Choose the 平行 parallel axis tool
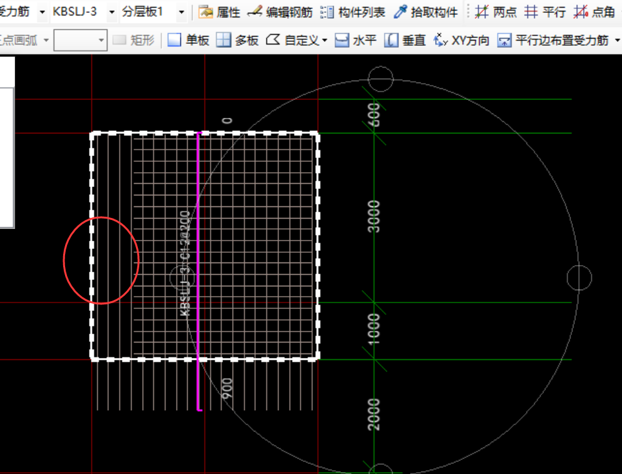The width and height of the screenshot is (622, 474). coord(545,12)
